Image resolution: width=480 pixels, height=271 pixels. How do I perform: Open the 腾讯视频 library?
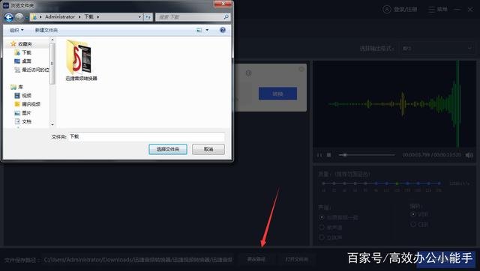coord(28,104)
